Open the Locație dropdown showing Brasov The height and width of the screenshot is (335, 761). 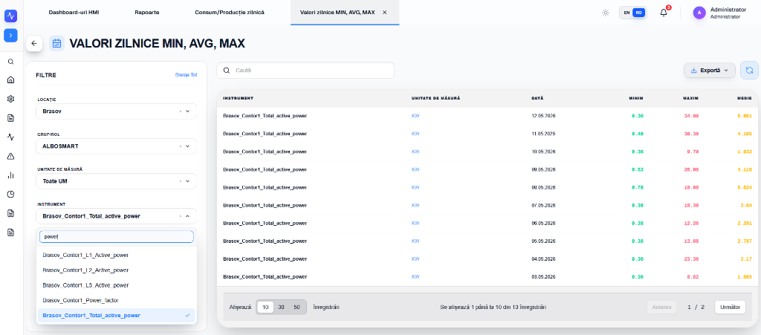tap(117, 111)
